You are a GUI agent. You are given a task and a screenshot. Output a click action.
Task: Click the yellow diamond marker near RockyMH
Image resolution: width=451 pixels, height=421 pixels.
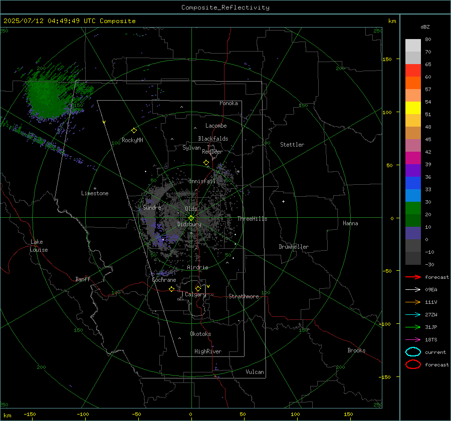click(134, 131)
